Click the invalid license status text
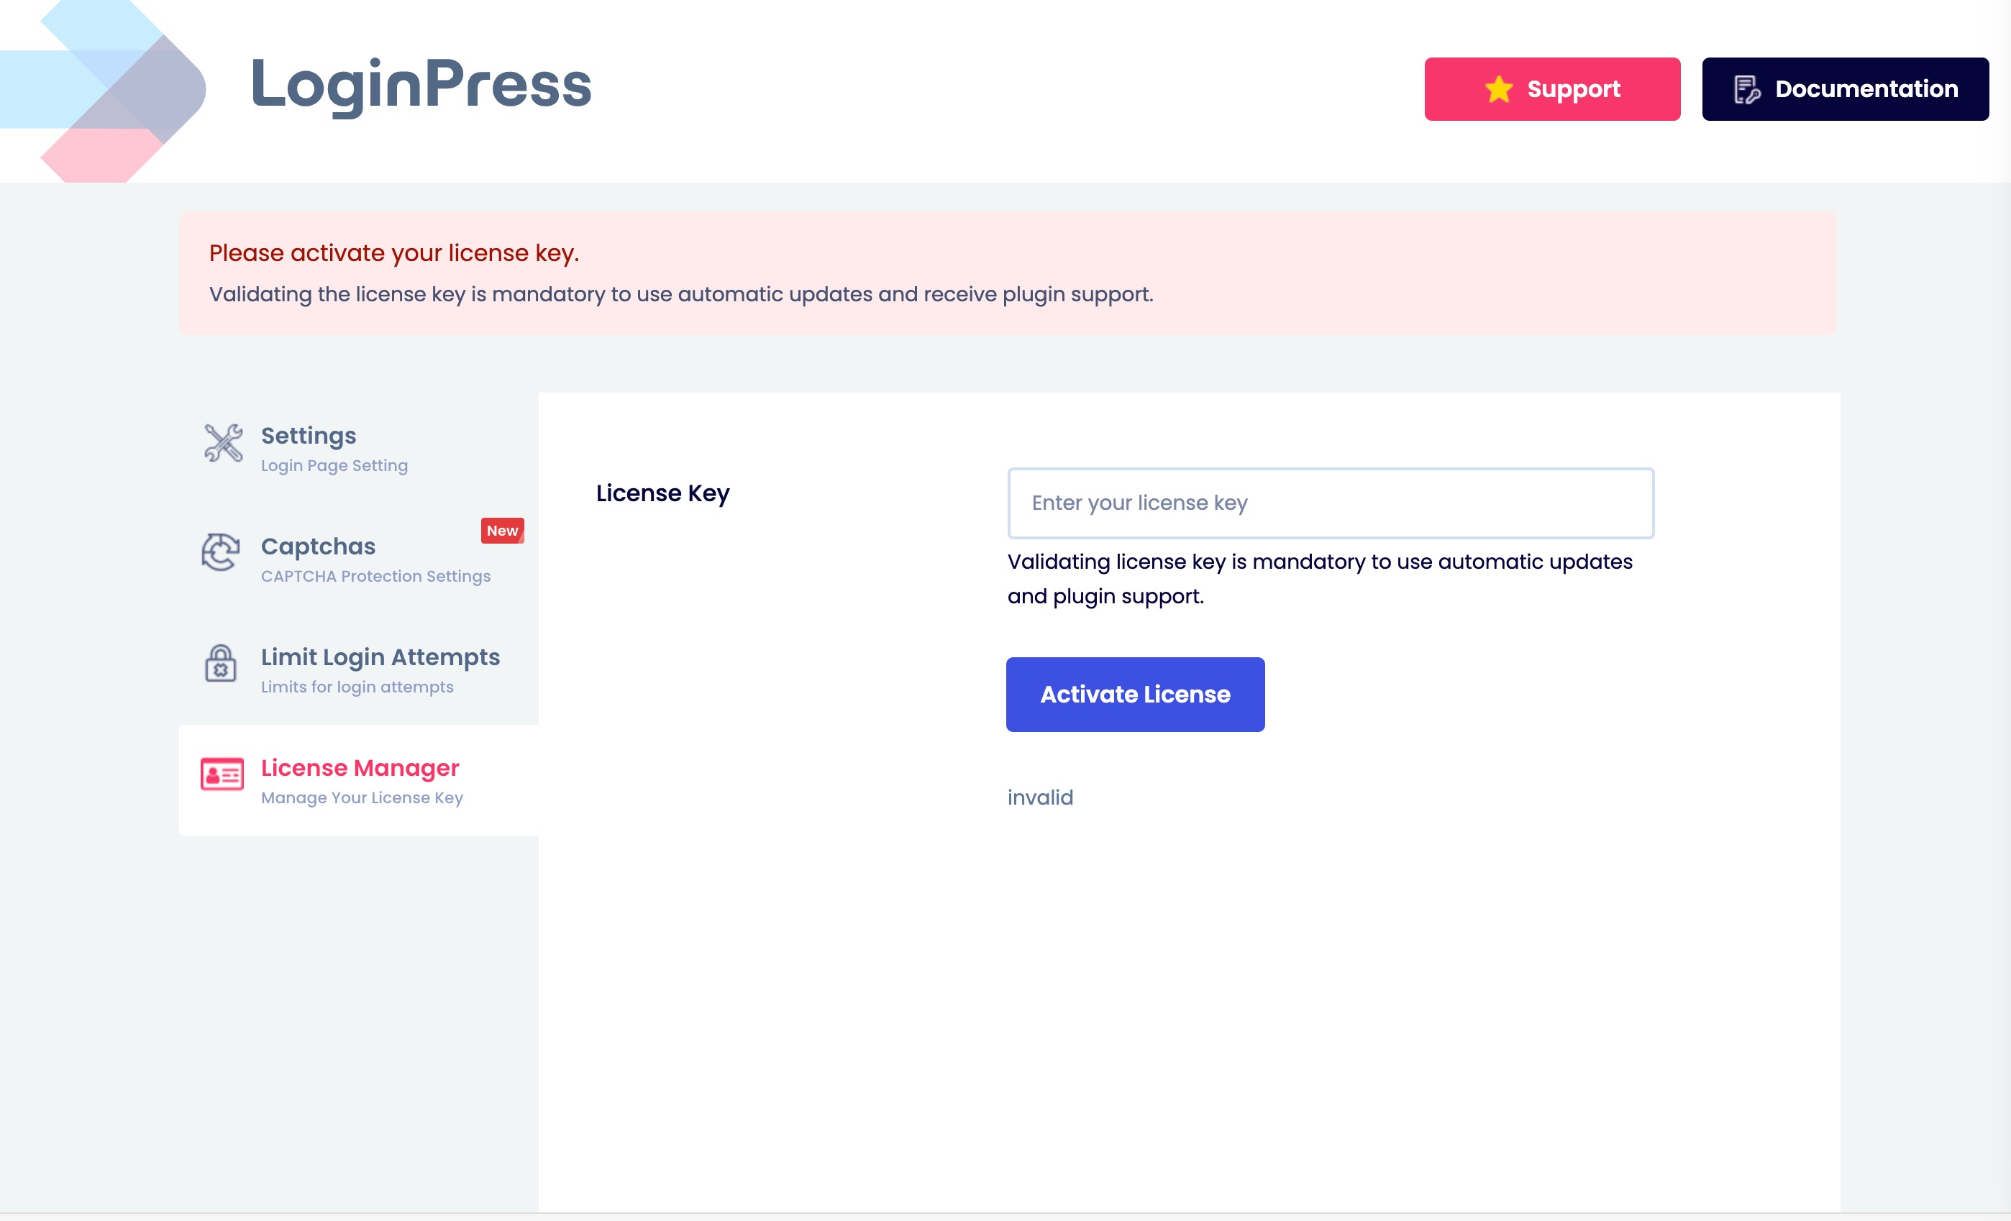Viewport: 2011px width, 1221px height. click(1040, 797)
